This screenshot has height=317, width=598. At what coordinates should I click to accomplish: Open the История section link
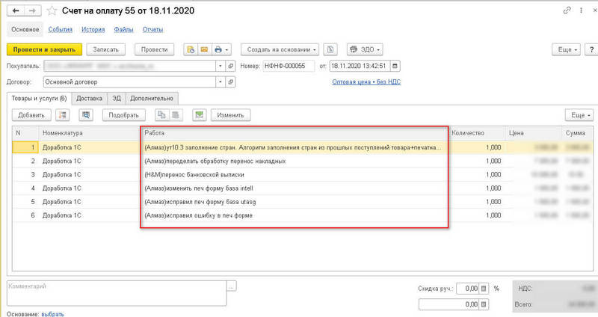(x=93, y=29)
